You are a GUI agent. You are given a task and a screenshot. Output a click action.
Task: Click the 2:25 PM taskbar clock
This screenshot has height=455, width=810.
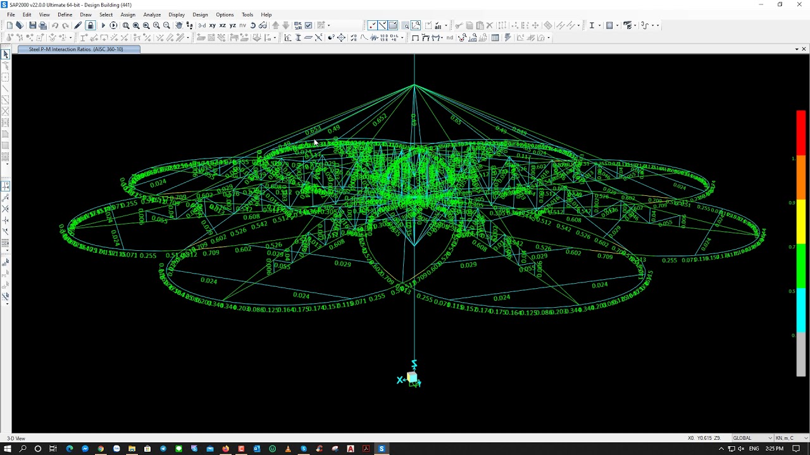tap(774, 449)
